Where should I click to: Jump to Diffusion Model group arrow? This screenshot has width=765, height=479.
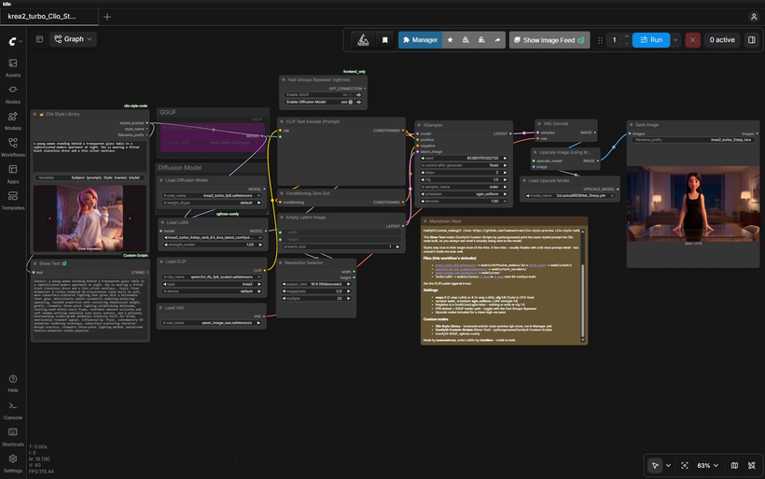(x=359, y=102)
